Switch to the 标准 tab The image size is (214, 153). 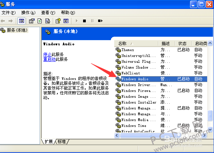point(62,141)
